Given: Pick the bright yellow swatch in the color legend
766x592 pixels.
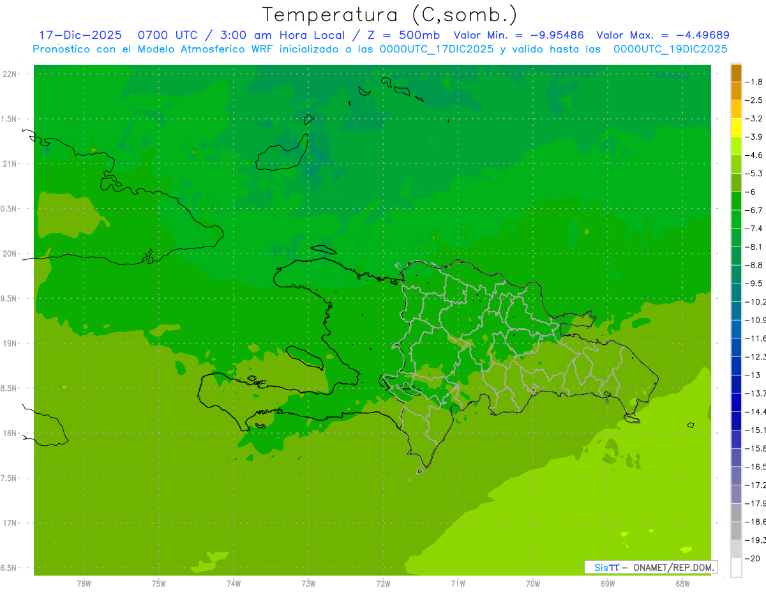Looking at the screenshot, I should pos(736,128).
